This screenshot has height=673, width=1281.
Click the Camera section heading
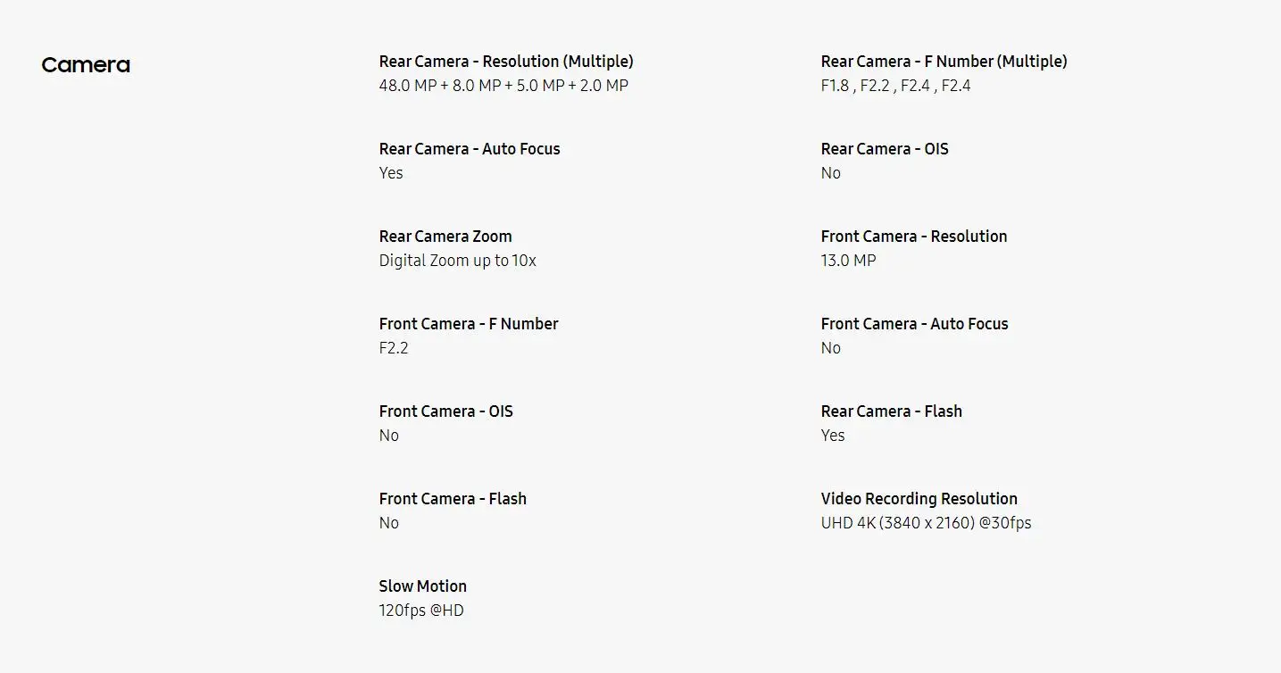pyautogui.click(x=86, y=65)
